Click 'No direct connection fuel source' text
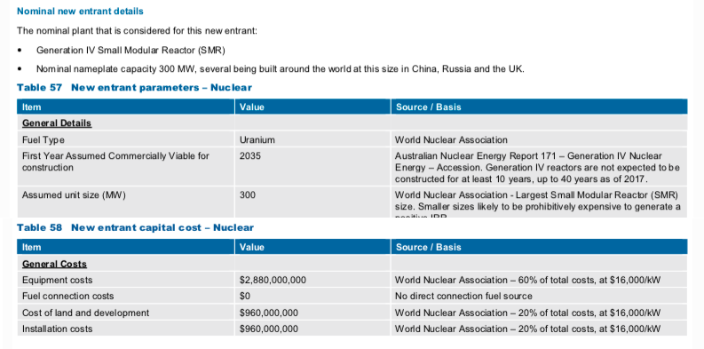The height and width of the screenshot is (349, 704). (x=463, y=297)
